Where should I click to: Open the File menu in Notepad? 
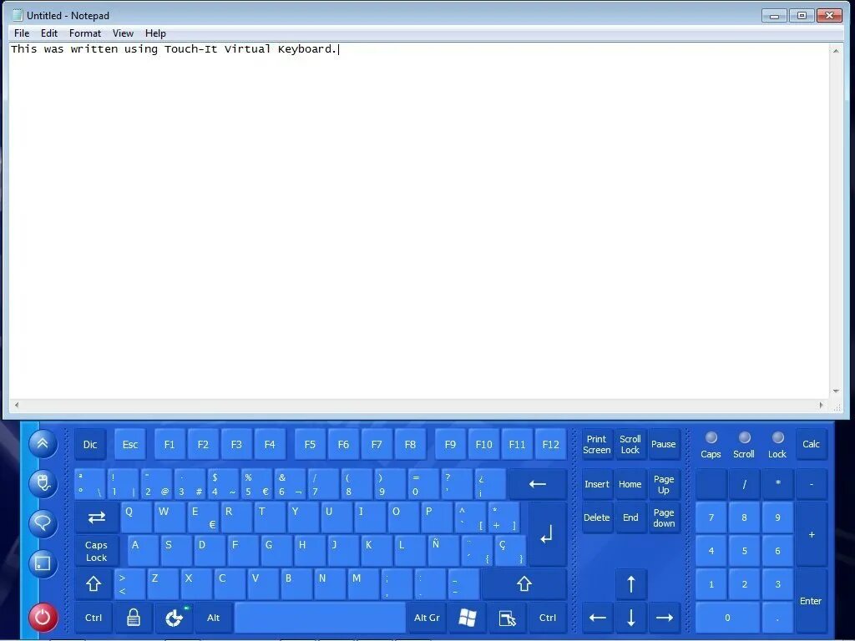click(22, 33)
